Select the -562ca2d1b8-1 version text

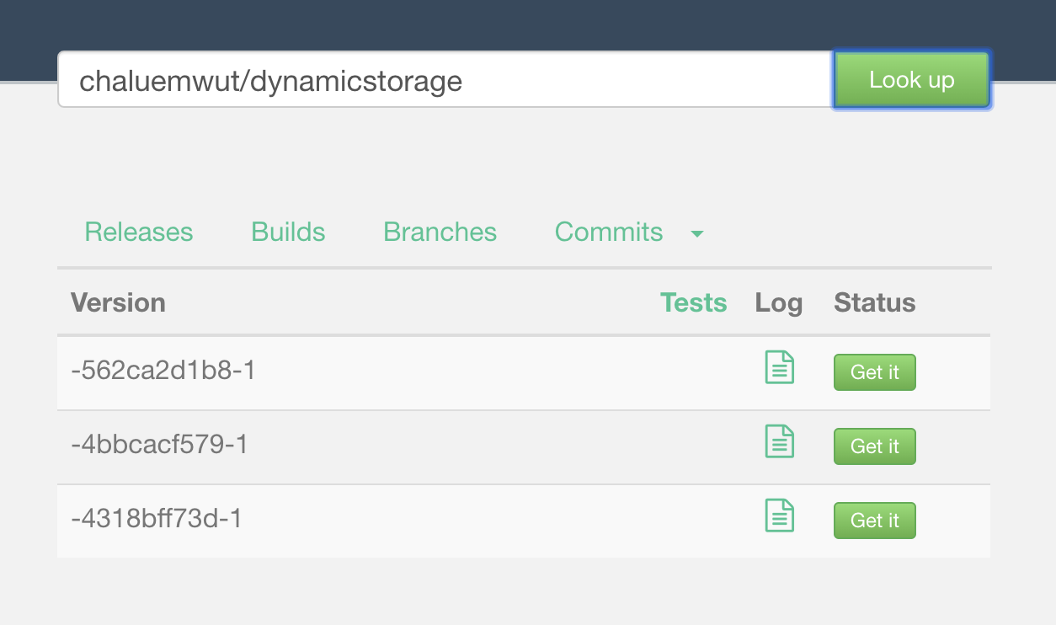tap(163, 370)
